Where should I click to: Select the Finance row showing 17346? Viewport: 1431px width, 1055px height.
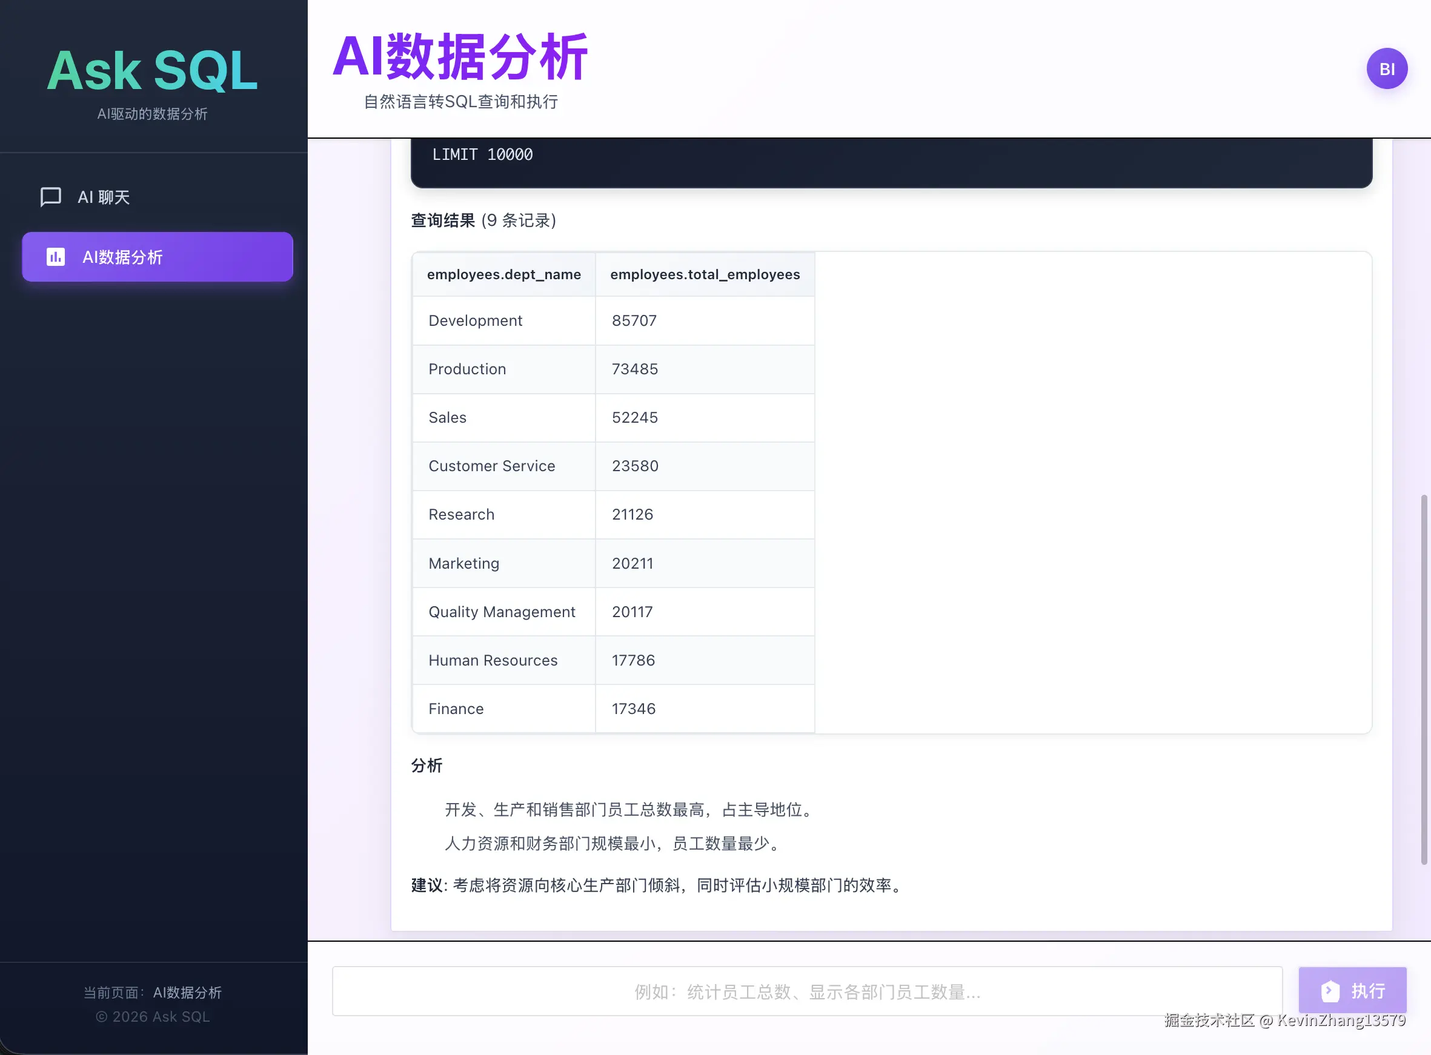(456, 709)
